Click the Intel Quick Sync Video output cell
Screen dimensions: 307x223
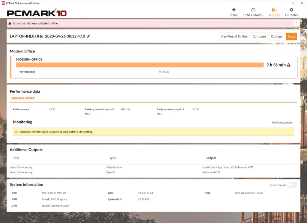pos(228,167)
